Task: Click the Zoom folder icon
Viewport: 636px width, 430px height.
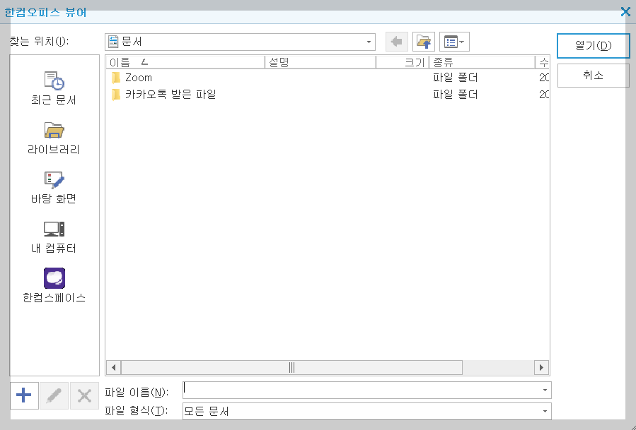Action: 116,78
